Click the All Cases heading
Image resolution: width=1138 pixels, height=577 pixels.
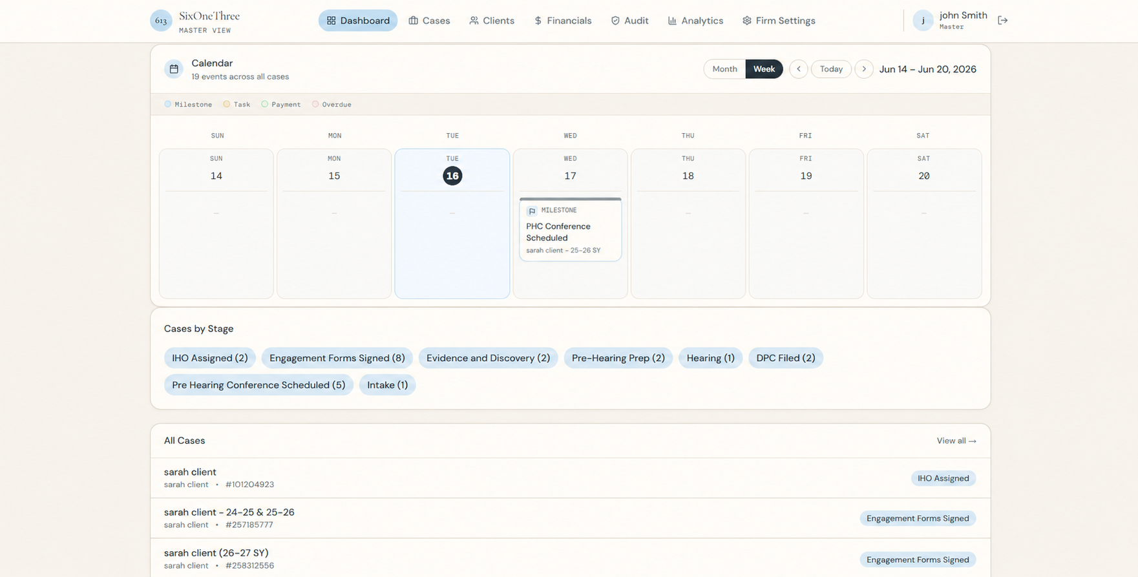click(x=184, y=441)
